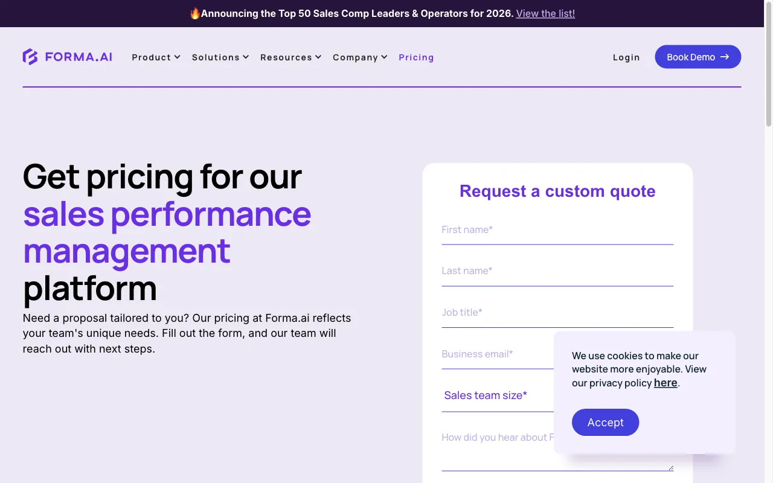
Task: Click the Forma.ai logo
Action: coord(68,57)
